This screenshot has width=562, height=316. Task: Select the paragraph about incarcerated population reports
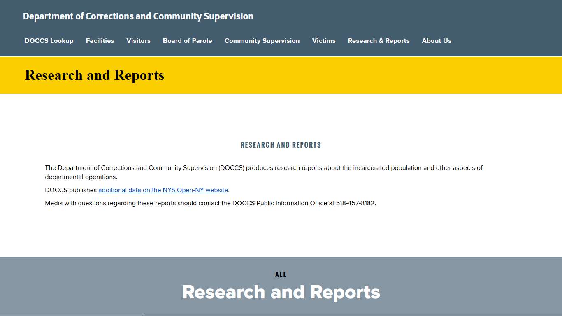[x=264, y=172]
